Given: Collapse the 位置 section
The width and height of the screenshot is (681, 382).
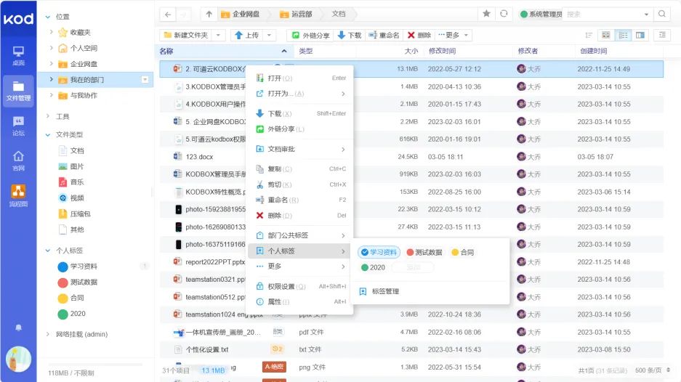Looking at the screenshot, I should pyautogui.click(x=48, y=17).
